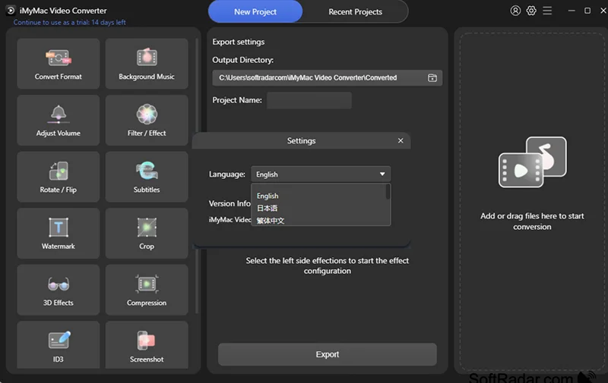
Task: Click Add or drag files text
Action: tap(532, 221)
